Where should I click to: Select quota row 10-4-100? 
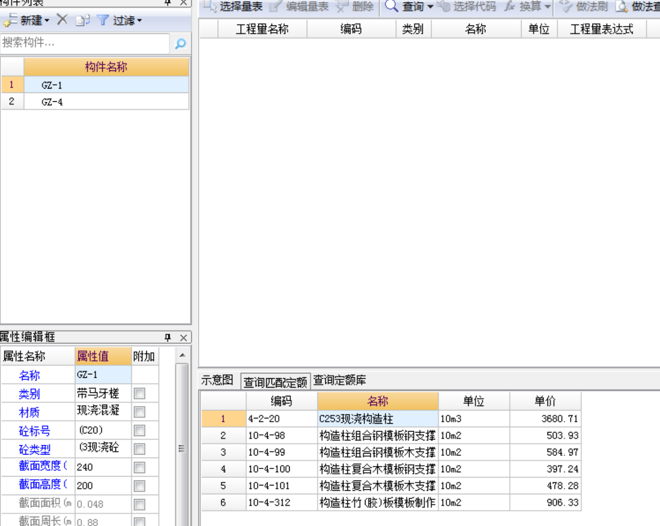coord(391,469)
